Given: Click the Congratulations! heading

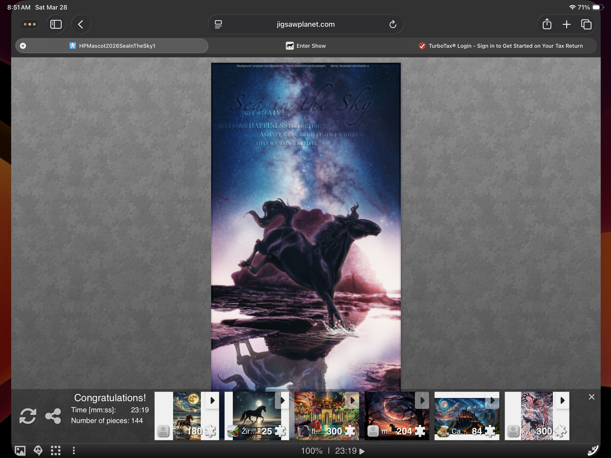Looking at the screenshot, I should 110,398.
